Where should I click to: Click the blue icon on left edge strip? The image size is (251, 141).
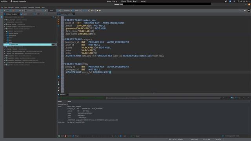point(2,17)
